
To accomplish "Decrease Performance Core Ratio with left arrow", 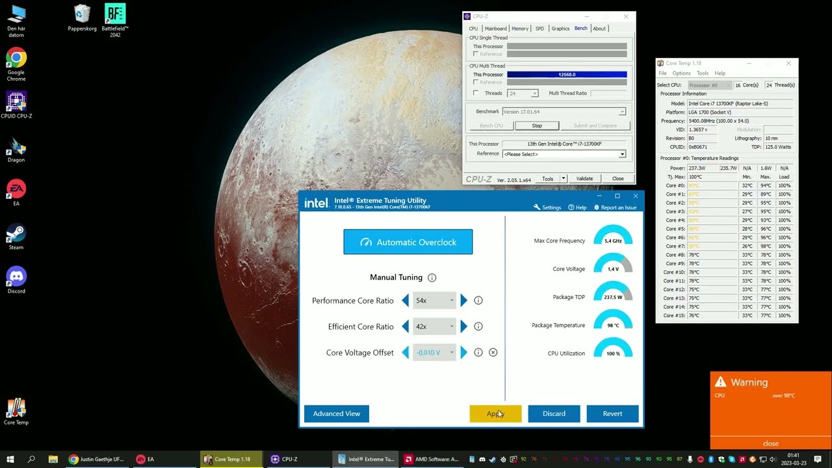I will click(x=406, y=300).
